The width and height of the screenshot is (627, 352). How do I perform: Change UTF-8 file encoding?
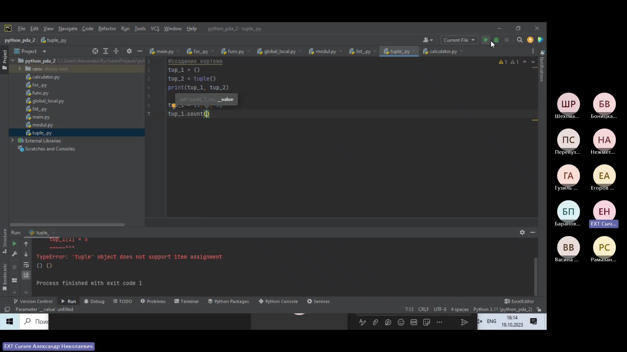(x=440, y=309)
